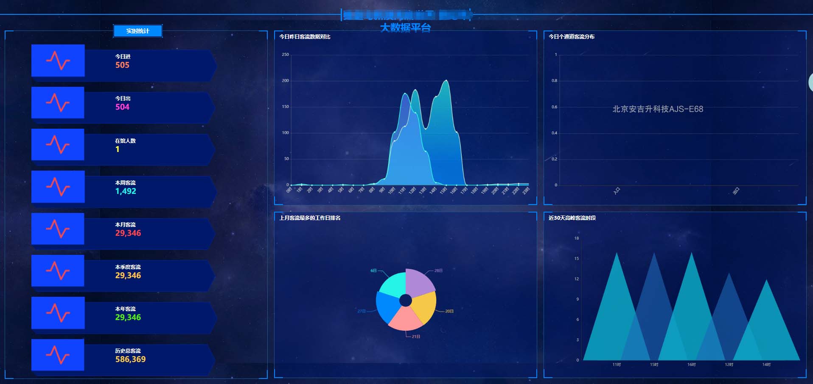Click the blue 27日 pie slice
Screen dimensions: 813x384
point(386,307)
